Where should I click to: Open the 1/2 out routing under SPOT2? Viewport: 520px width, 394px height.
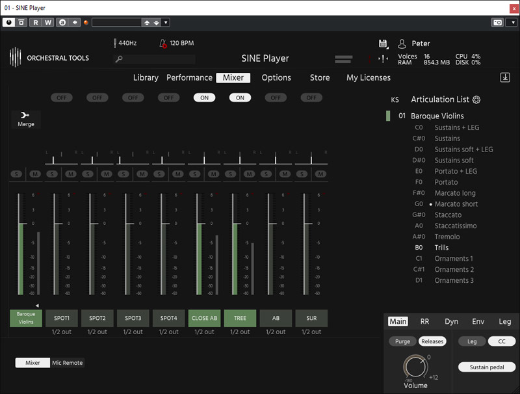(x=97, y=332)
